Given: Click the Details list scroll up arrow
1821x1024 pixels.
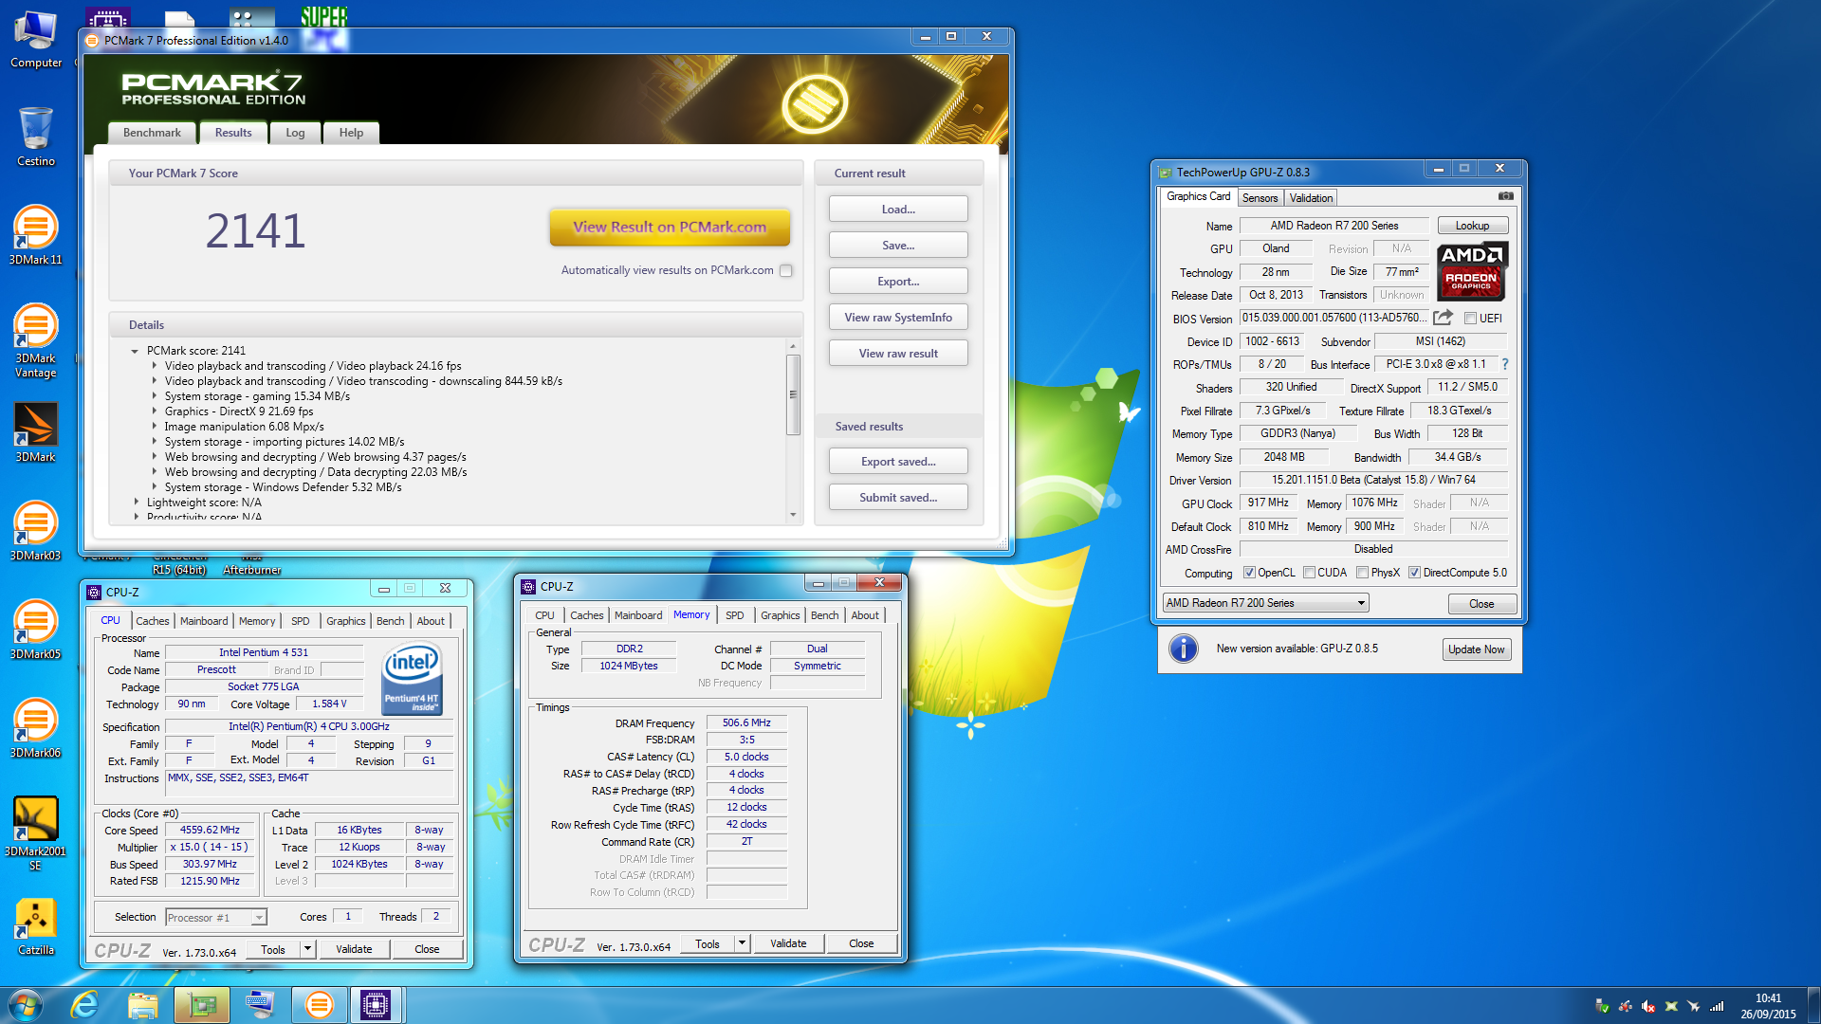Looking at the screenshot, I should pyautogui.click(x=793, y=345).
